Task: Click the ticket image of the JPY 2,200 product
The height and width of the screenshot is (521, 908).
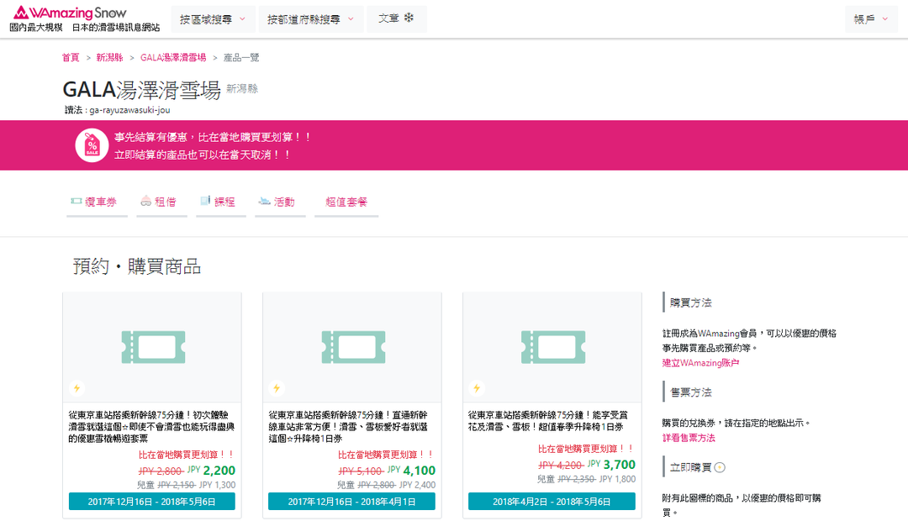Action: [x=151, y=346]
